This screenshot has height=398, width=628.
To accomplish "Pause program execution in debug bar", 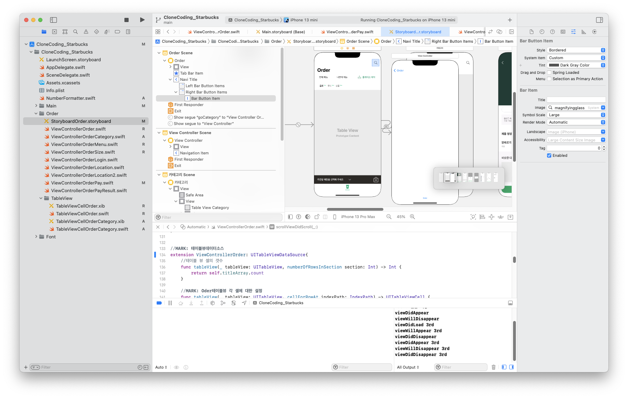I will [170, 303].
